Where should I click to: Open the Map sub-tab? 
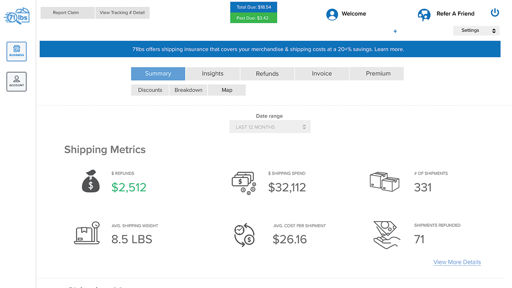pos(227,90)
